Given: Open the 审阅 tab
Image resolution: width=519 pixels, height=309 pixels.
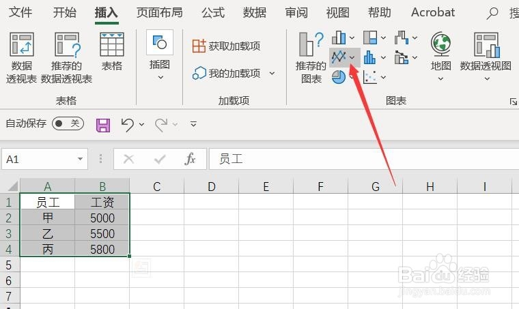Looking at the screenshot, I should (296, 12).
